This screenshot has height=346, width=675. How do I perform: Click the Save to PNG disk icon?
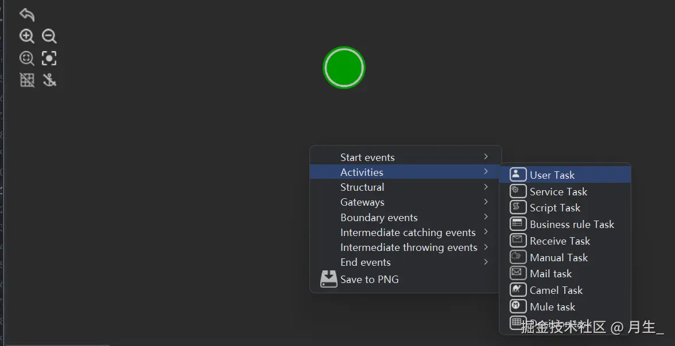coord(329,279)
